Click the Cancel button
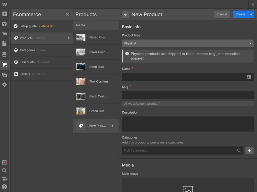The width and height of the screenshot is (257, 192). 222,14
